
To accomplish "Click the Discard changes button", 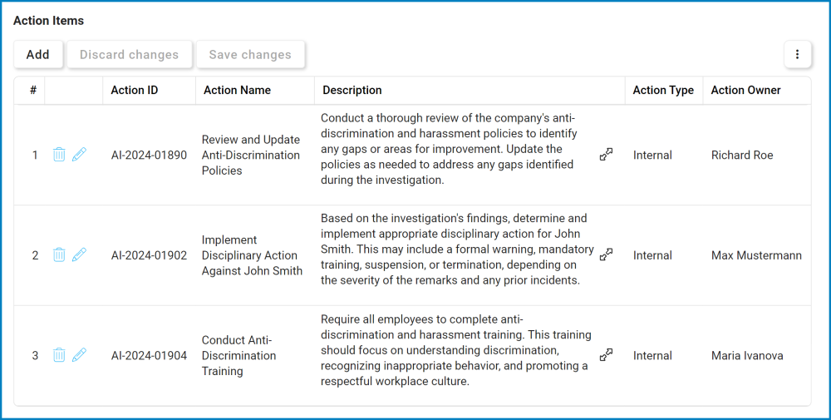I will pos(129,55).
